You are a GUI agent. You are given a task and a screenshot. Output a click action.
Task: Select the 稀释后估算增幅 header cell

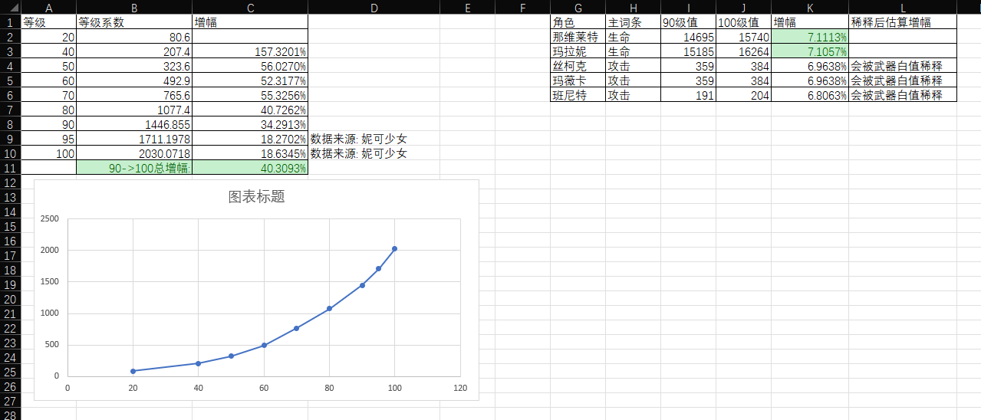tap(902, 22)
